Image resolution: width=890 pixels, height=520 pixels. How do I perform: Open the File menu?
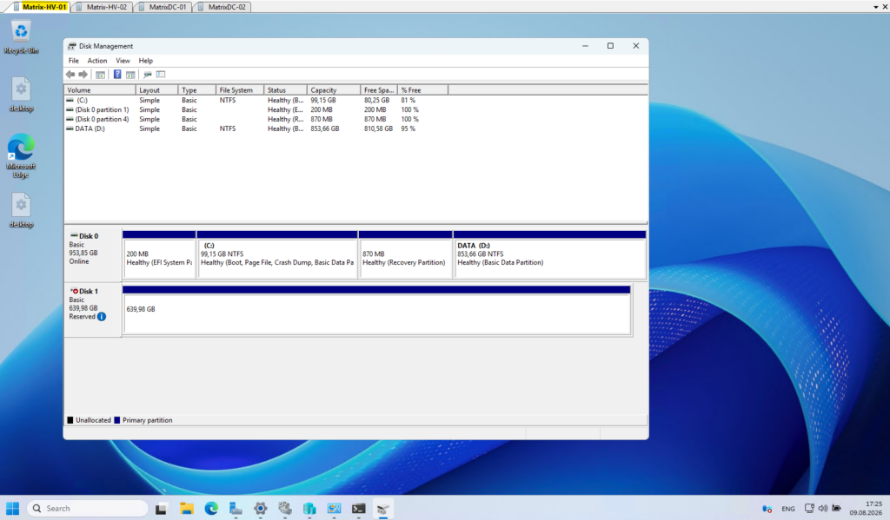pos(74,61)
